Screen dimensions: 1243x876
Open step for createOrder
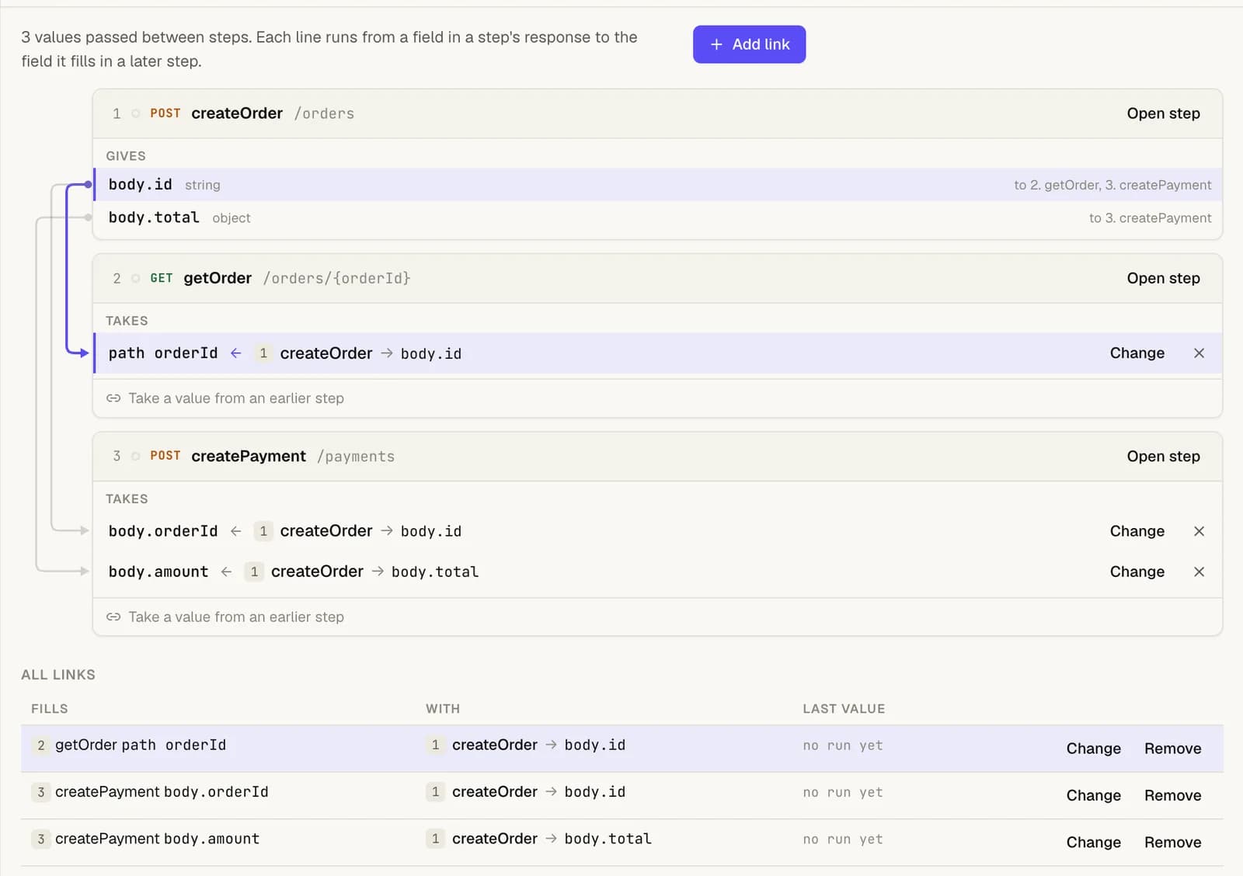[x=1163, y=113]
